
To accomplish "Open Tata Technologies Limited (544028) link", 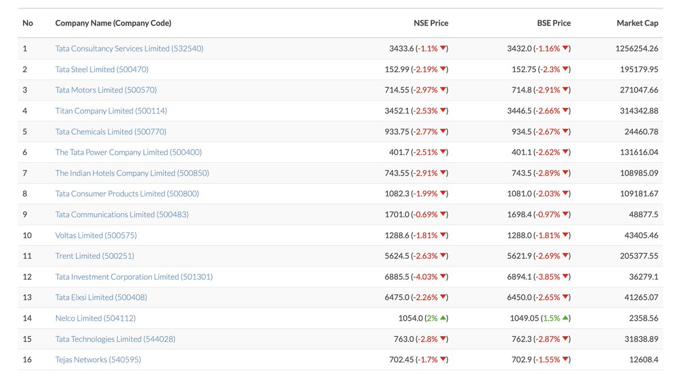I will click(x=115, y=339).
